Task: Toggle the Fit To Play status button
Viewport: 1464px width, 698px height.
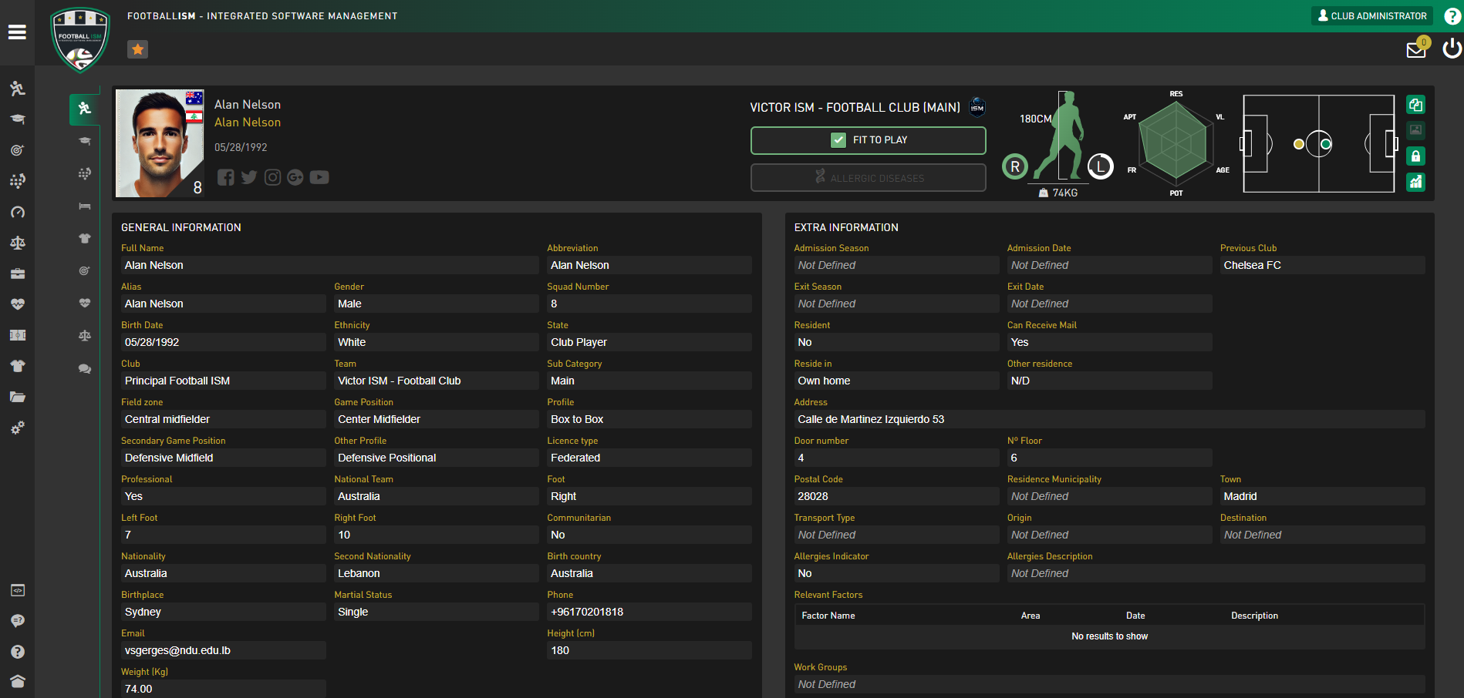Action: tap(868, 140)
